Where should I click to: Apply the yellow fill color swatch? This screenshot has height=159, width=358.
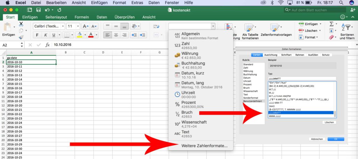79,35
